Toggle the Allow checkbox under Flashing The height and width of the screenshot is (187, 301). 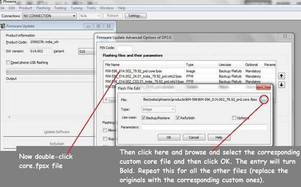105,130
